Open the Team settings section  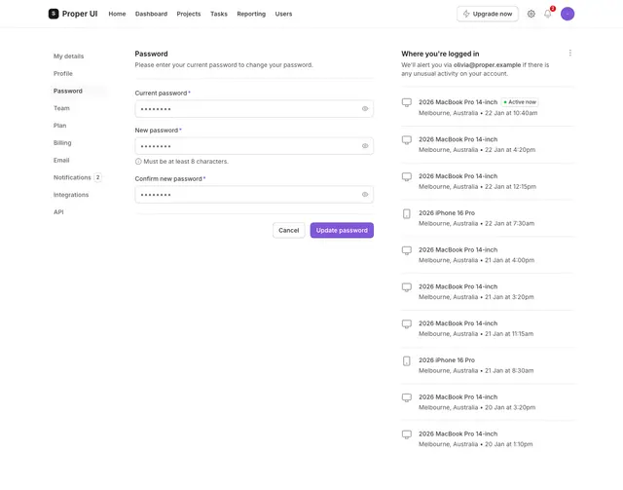[61, 108]
